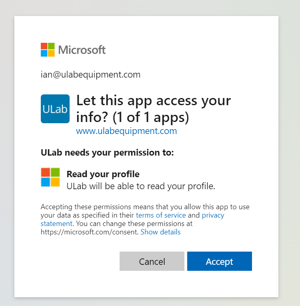Accept the permission request
Image resolution: width=300 pixels, height=306 pixels.
tap(219, 261)
